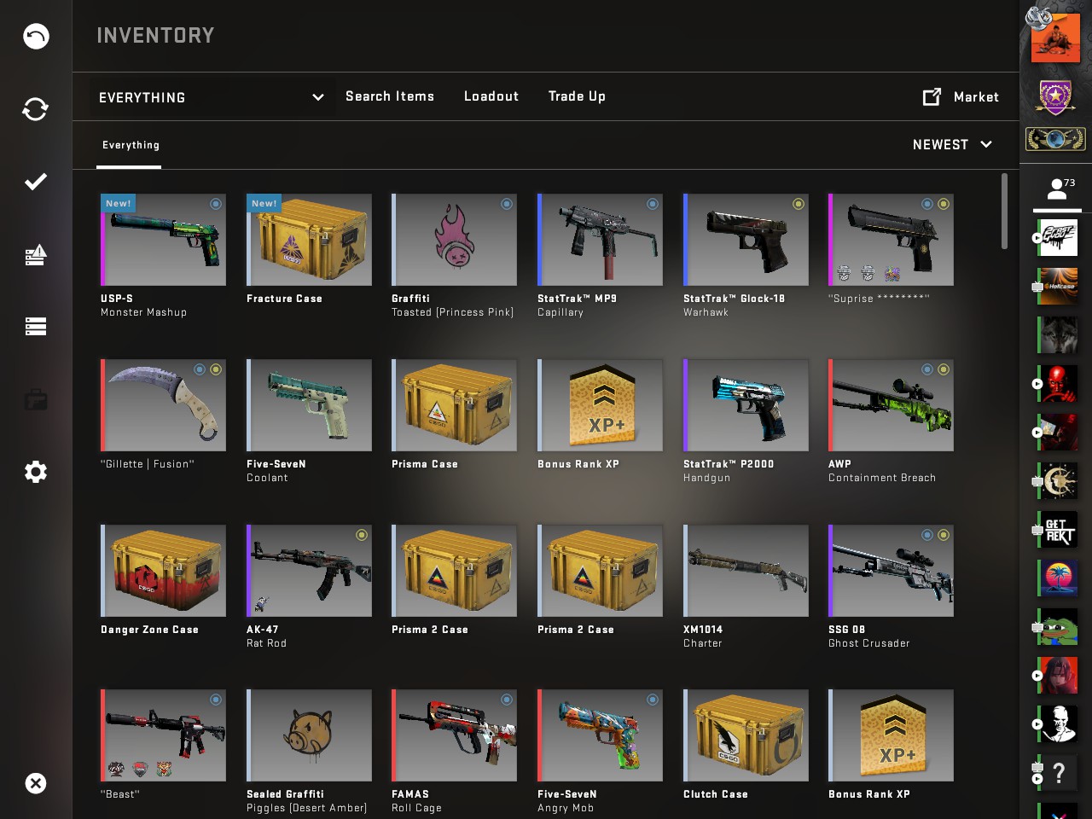This screenshot has height=819, width=1092.
Task: Open the checkmark icon in left sidebar
Action: point(36,182)
